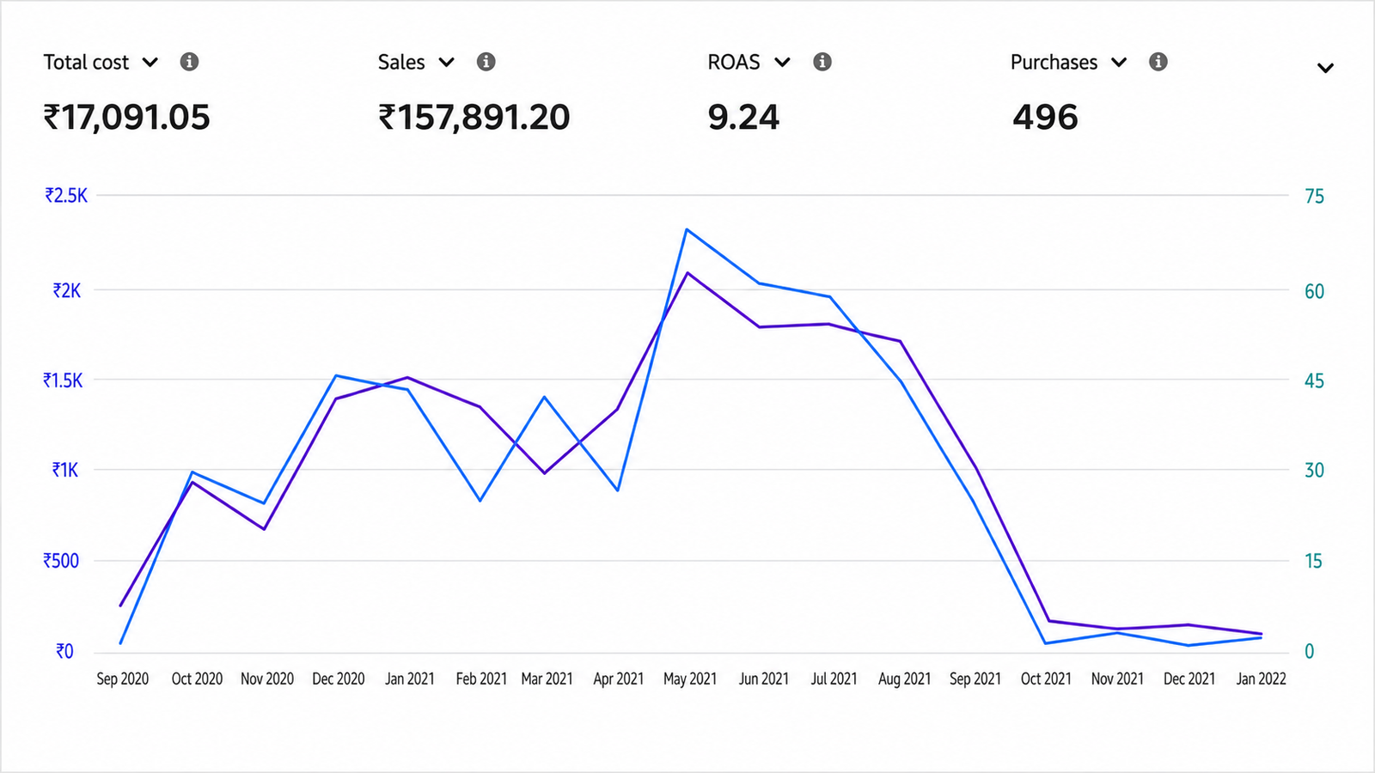
Task: Collapse the metrics panel with the far-right chevron
Action: pos(1325,68)
